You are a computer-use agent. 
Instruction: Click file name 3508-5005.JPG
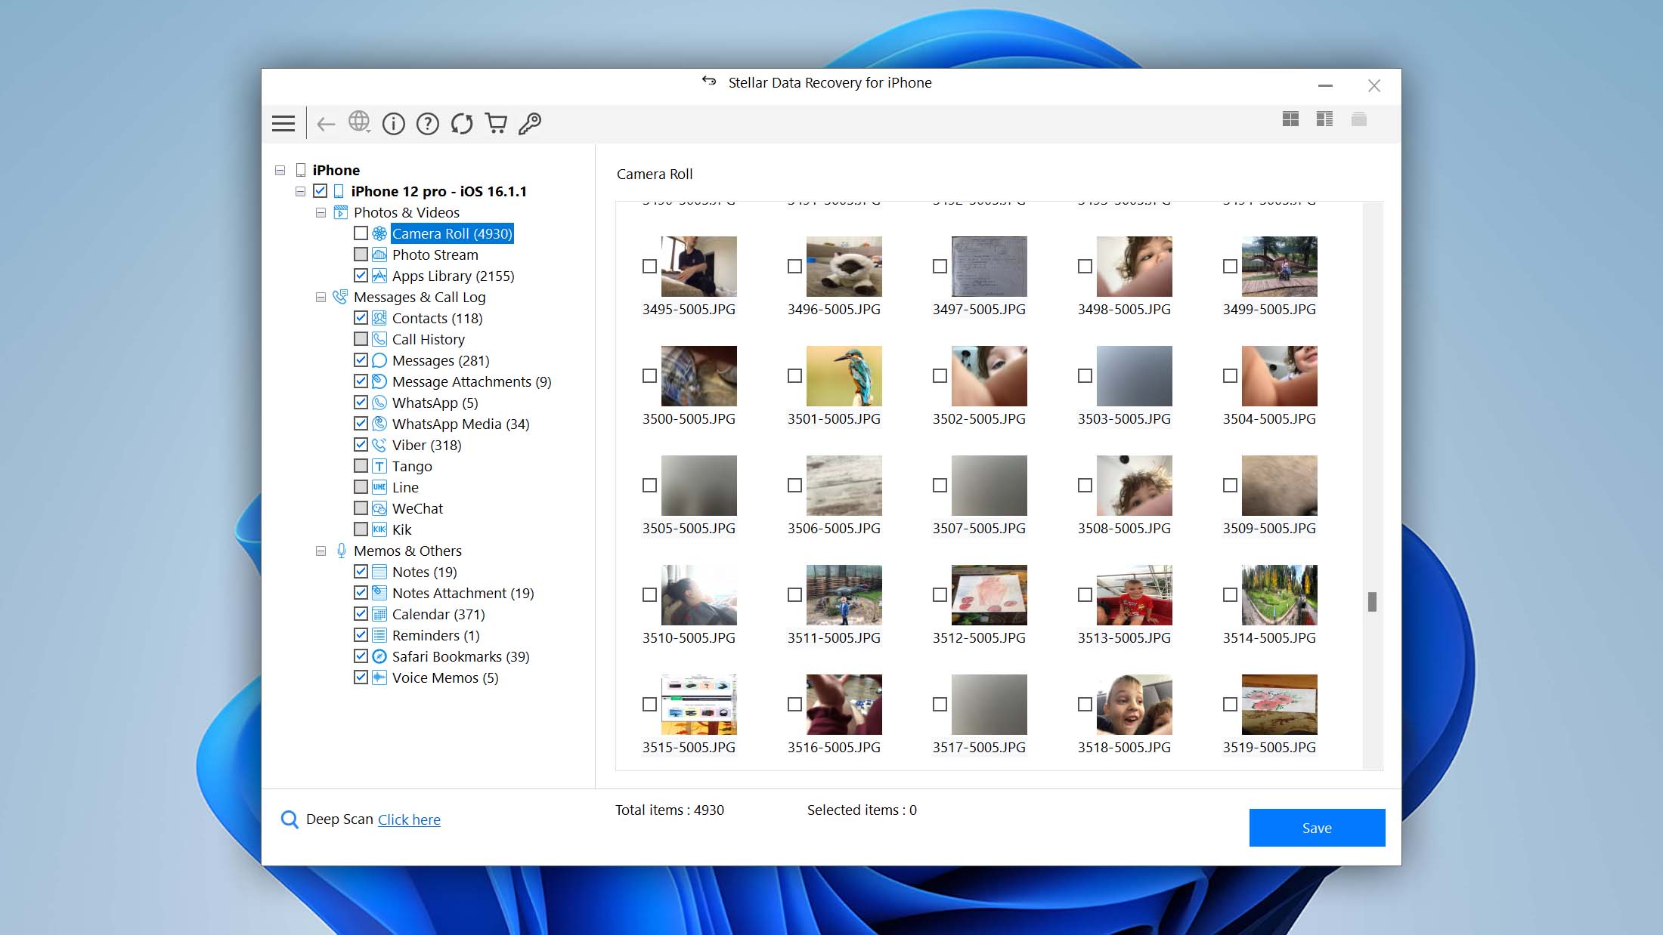(1124, 528)
